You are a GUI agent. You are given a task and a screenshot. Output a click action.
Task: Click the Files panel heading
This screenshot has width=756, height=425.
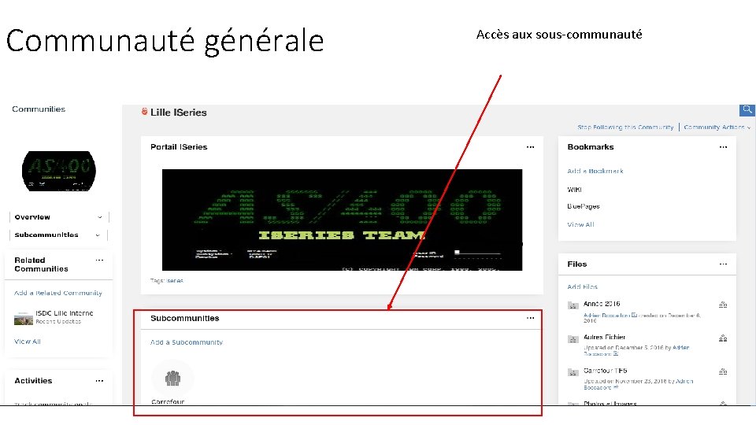(577, 264)
